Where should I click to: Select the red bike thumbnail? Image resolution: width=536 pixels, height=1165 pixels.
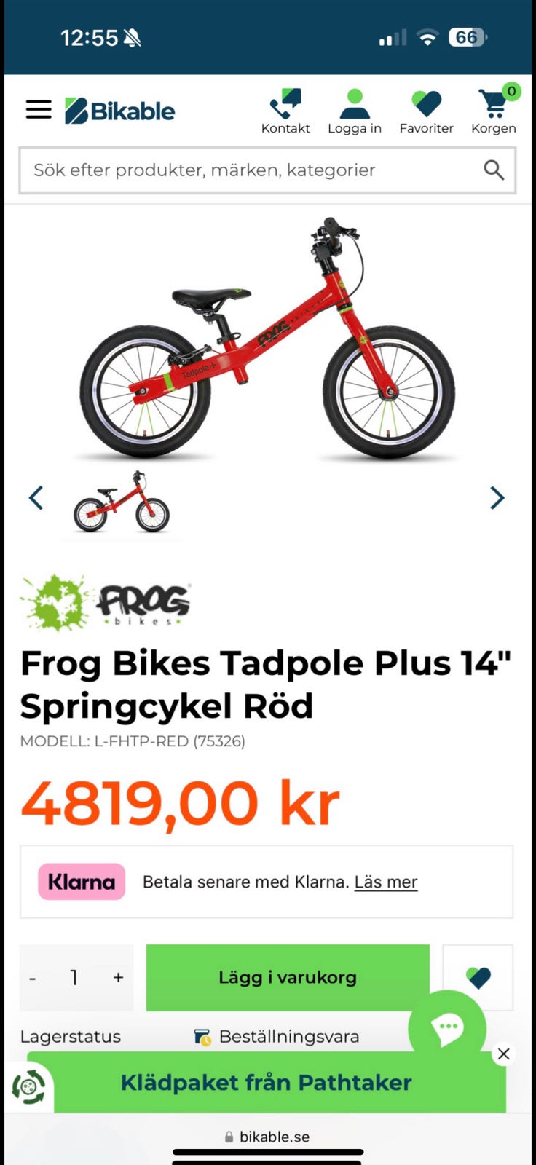point(122,502)
